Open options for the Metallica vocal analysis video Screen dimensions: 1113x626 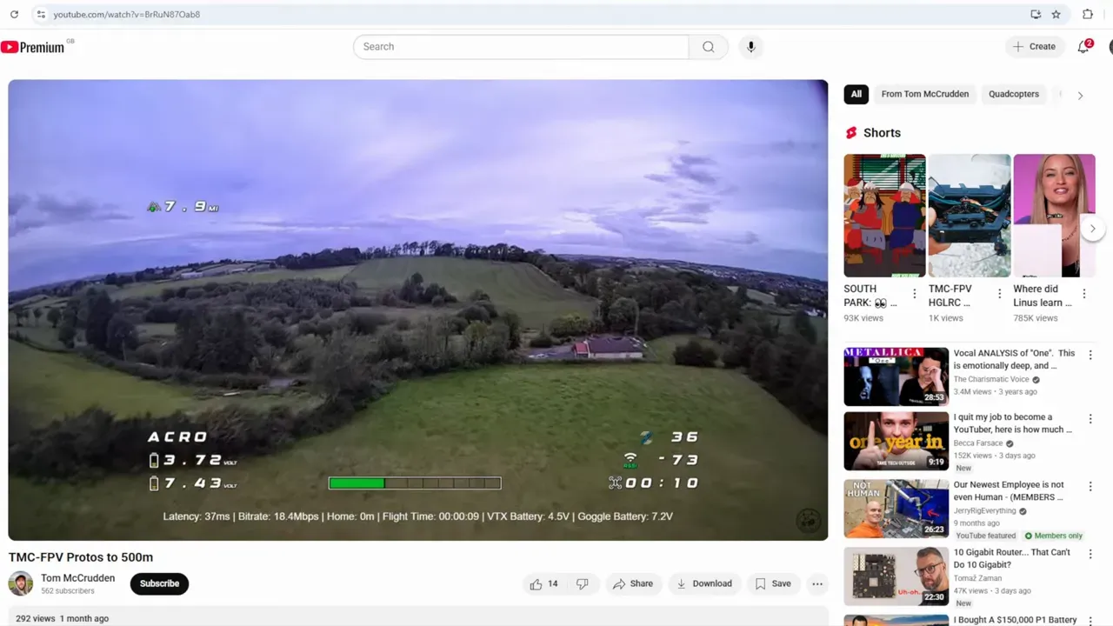click(1090, 355)
